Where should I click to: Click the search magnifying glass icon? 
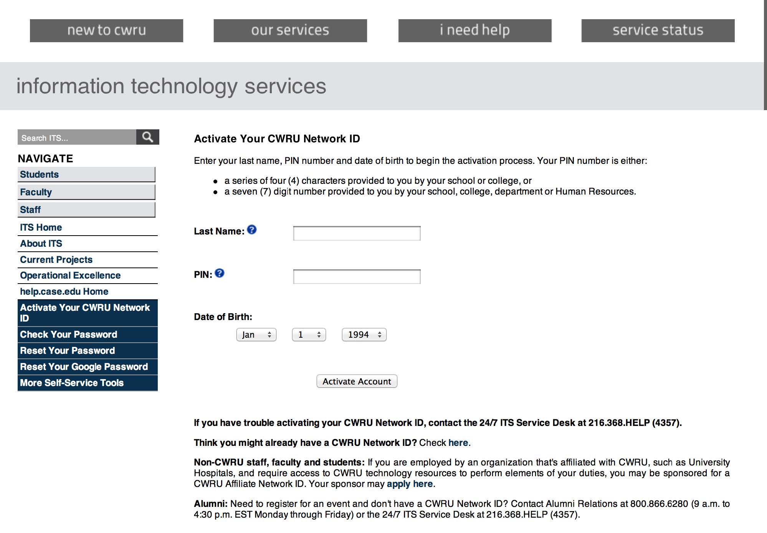point(148,137)
